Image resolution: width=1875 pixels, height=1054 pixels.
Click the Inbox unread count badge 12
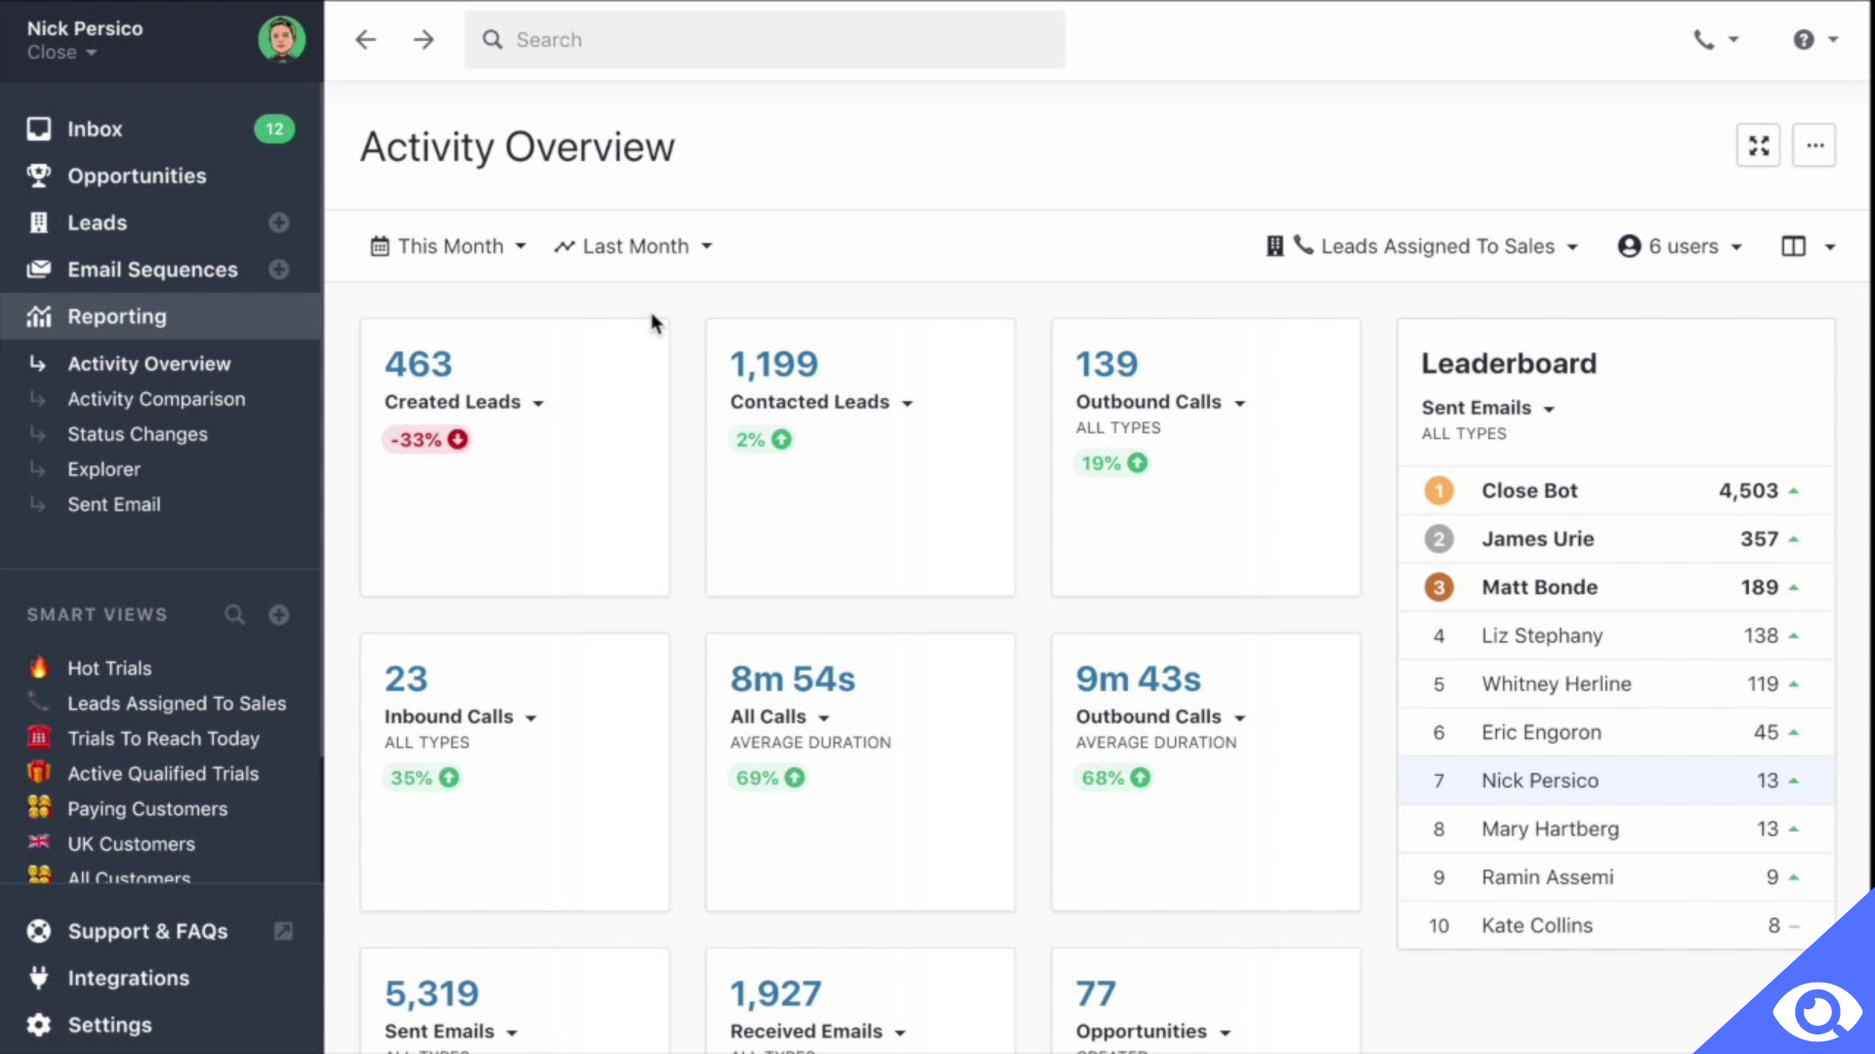click(x=274, y=129)
